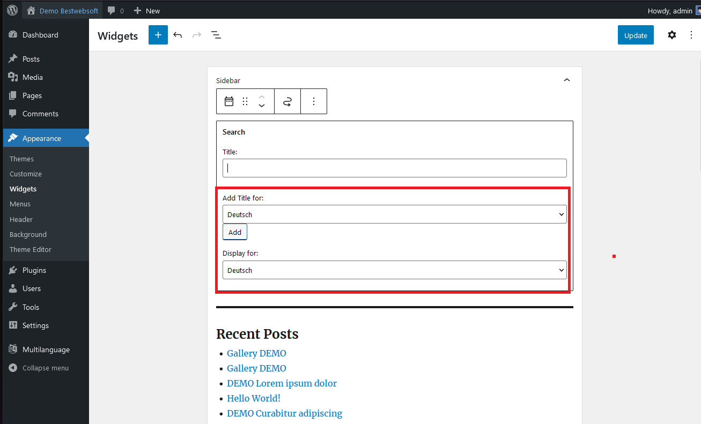Click the Add button
The image size is (701, 424).
point(235,232)
